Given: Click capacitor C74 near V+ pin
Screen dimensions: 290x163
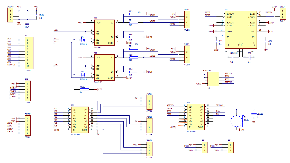Looking at the screenshot, I should (x=265, y=41).
